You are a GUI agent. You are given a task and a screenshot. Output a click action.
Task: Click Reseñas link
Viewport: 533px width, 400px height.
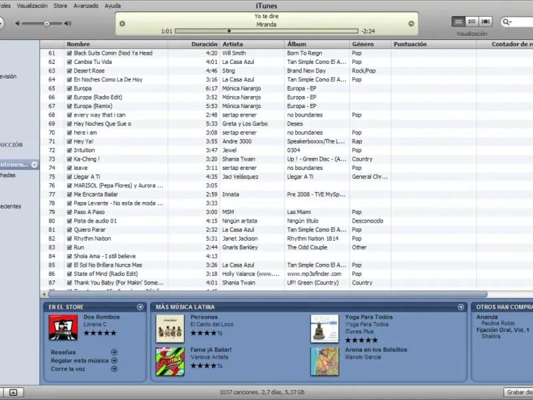(63, 353)
